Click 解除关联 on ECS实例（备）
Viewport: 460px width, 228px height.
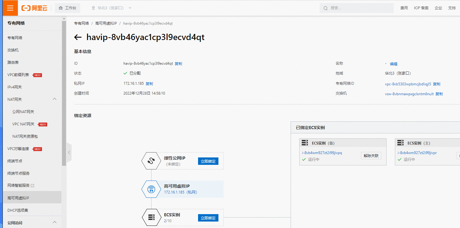[371, 156]
